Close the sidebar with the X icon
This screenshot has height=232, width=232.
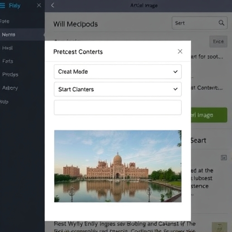[39, 5]
